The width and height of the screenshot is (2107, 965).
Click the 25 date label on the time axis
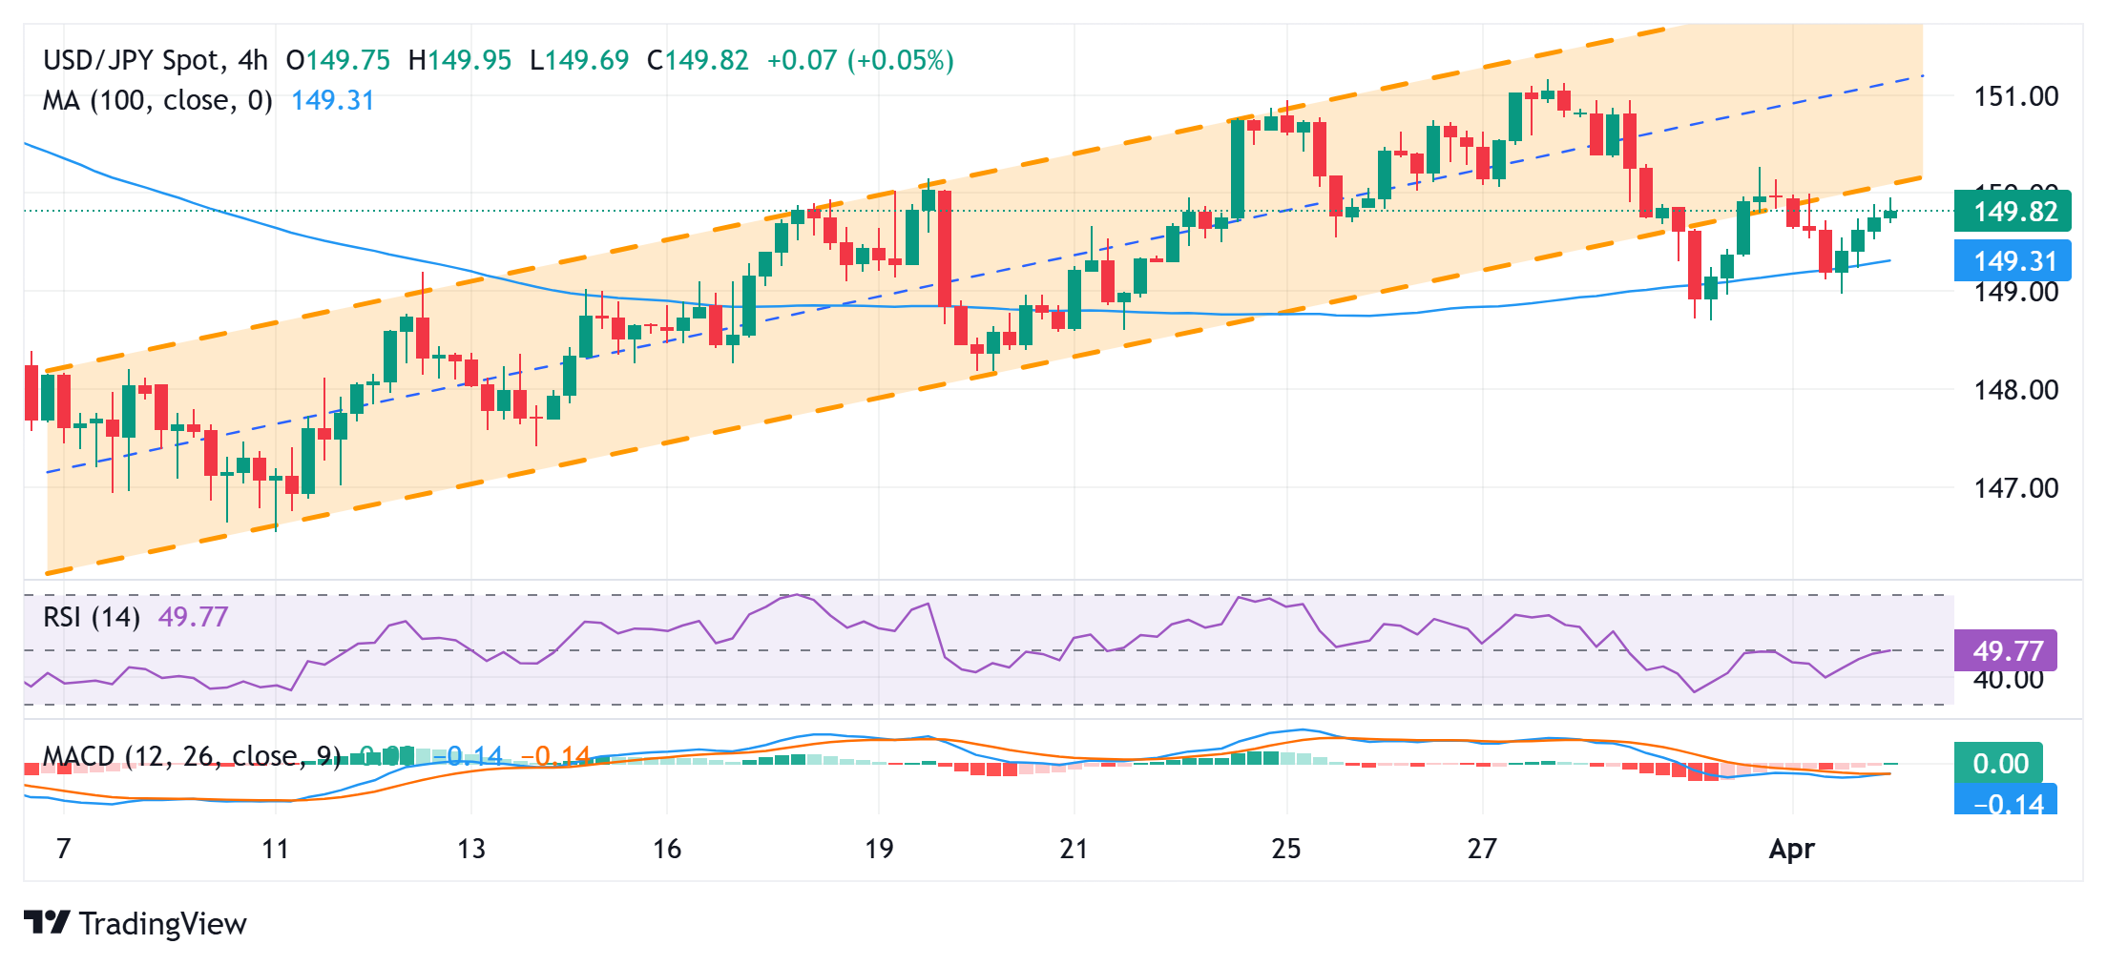(1285, 849)
